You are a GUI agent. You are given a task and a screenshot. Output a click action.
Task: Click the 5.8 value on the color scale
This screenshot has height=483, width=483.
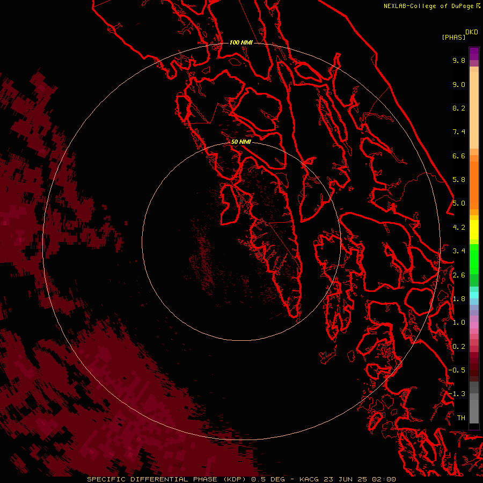459,180
